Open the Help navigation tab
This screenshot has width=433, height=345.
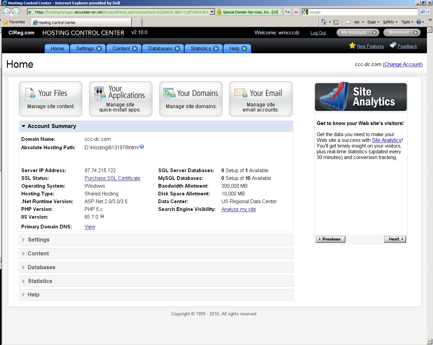pos(237,49)
